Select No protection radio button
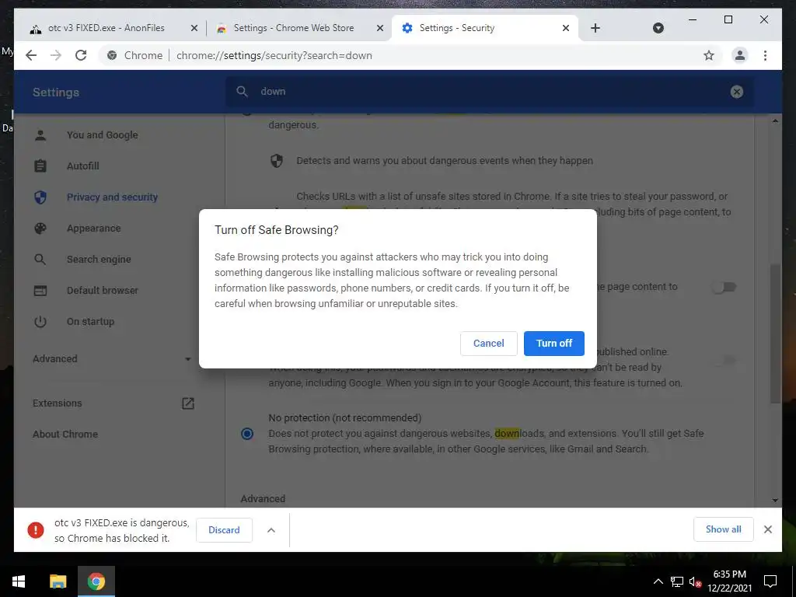This screenshot has width=796, height=597. pyautogui.click(x=247, y=434)
